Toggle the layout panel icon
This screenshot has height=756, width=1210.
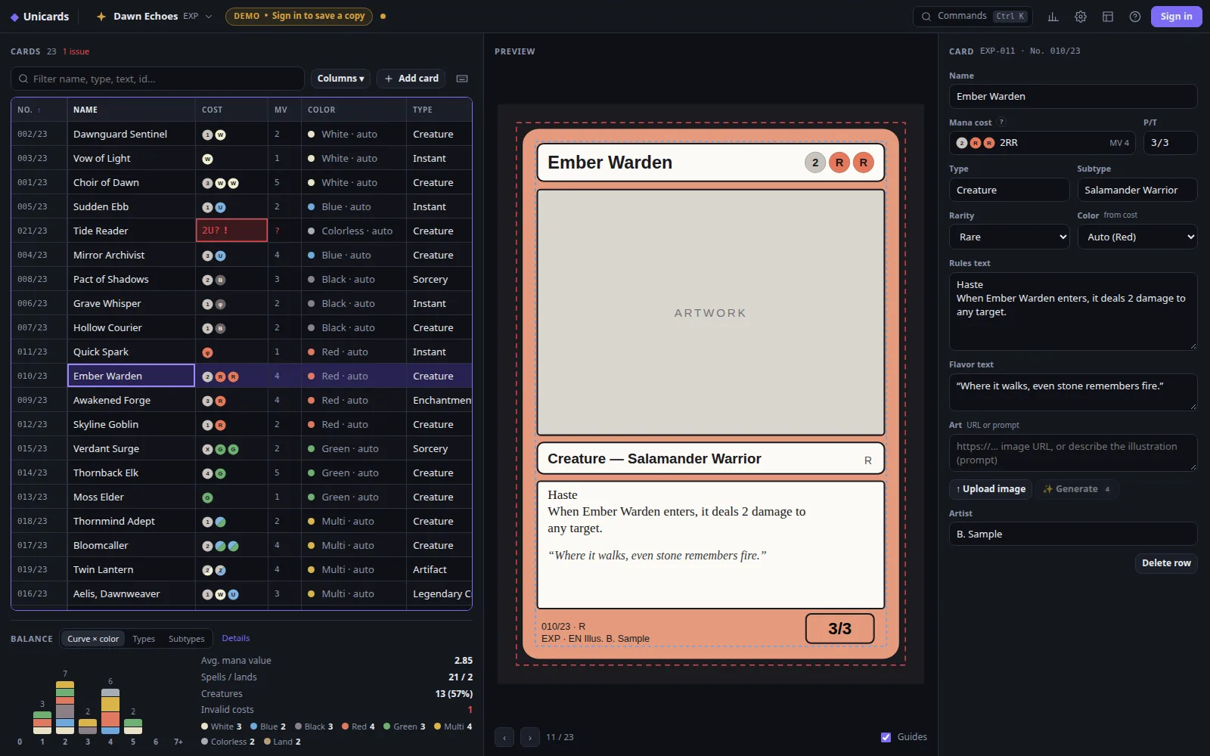[1108, 17]
